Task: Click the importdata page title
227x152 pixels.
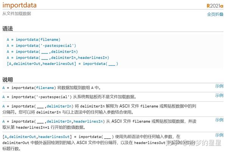Action: tap(22, 5)
